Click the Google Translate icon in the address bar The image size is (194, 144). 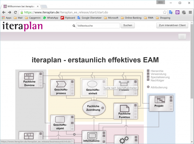171,12
